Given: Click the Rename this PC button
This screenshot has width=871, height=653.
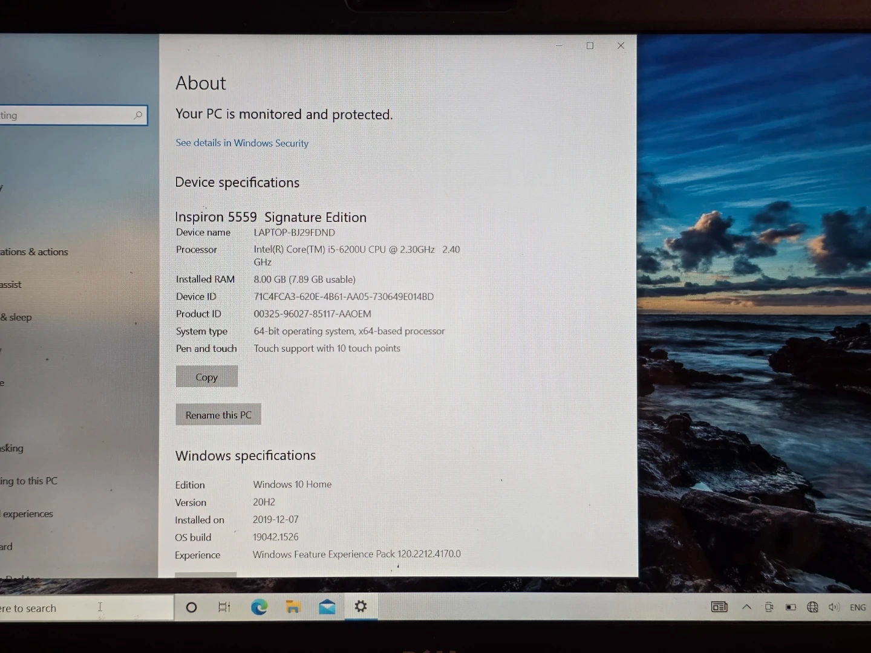Looking at the screenshot, I should 218,415.
